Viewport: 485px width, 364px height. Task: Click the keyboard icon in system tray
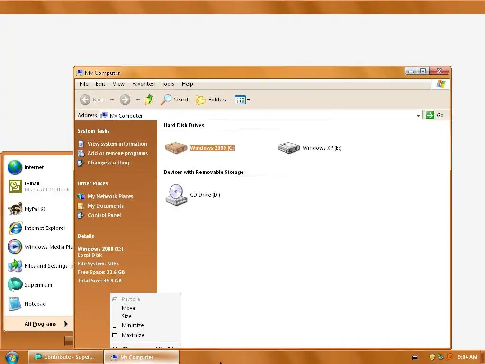(x=415, y=357)
